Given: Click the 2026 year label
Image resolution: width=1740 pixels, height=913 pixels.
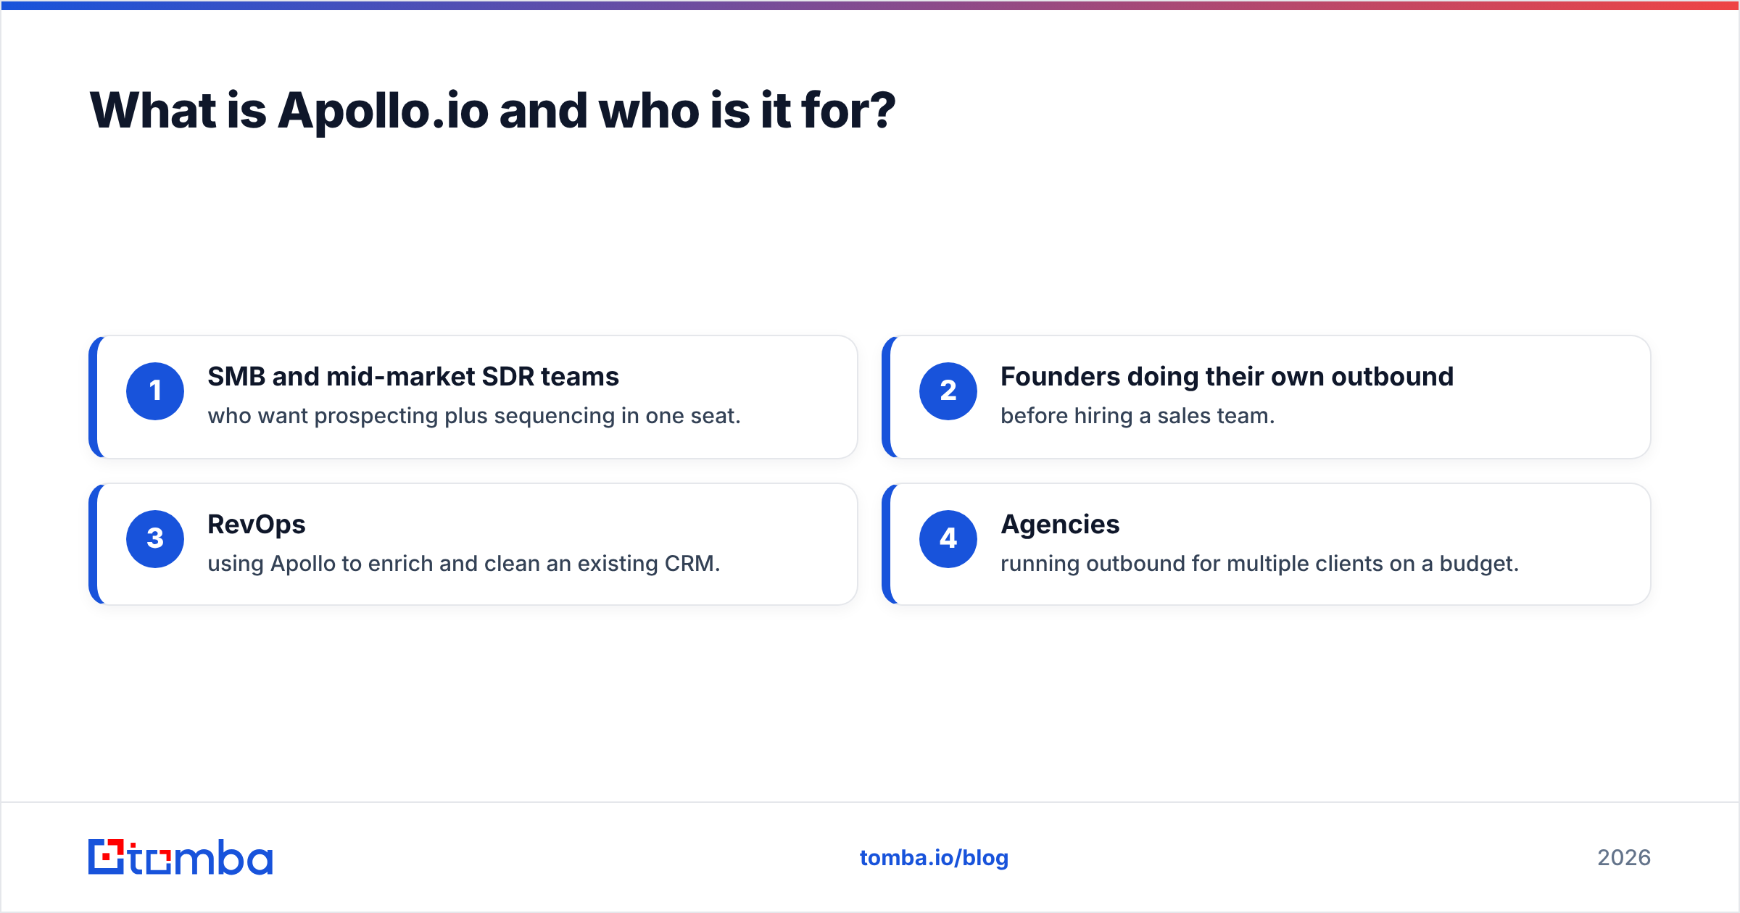Looking at the screenshot, I should coord(1624,858).
